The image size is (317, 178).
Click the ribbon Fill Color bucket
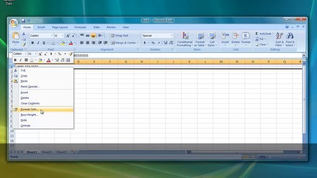[63, 43]
